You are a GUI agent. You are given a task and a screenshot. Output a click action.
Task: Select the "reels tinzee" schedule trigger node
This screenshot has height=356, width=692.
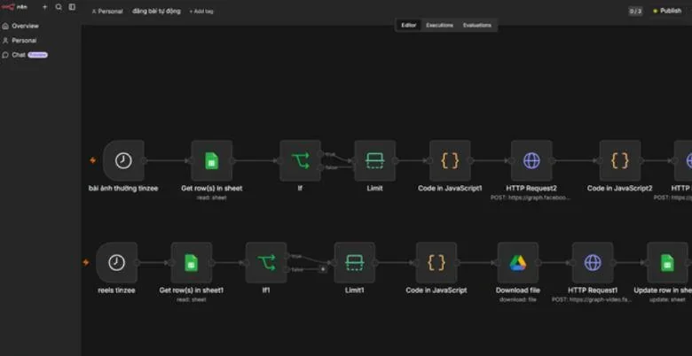pos(116,263)
